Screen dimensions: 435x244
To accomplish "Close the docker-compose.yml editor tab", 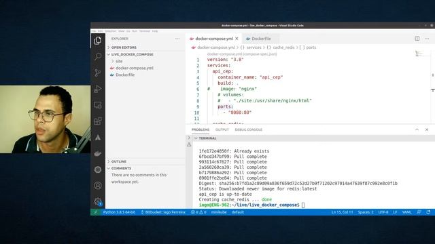I will point(237,39).
